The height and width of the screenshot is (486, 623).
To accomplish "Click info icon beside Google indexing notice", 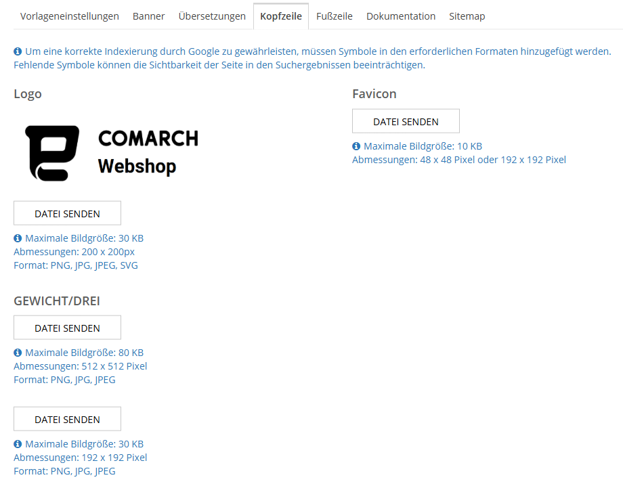I will click(x=18, y=51).
